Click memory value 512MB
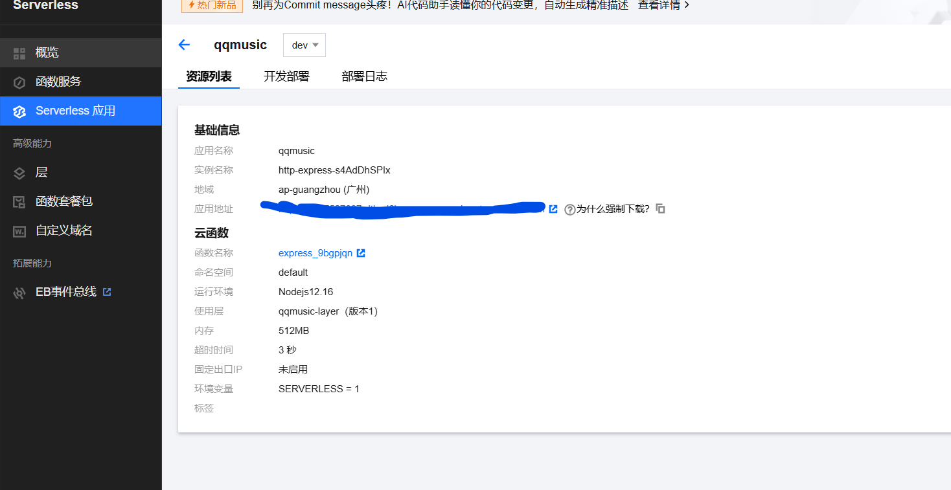This screenshot has height=490, width=951. [x=294, y=331]
